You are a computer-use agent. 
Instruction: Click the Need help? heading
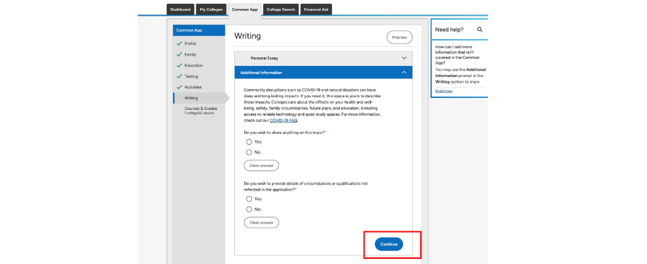pos(449,30)
